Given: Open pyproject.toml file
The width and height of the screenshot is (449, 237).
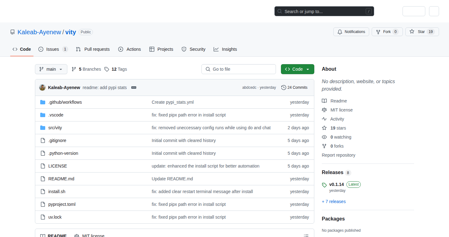Looking at the screenshot, I should [x=62, y=204].
